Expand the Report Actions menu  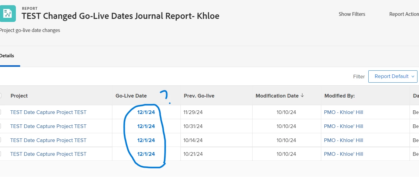(404, 14)
